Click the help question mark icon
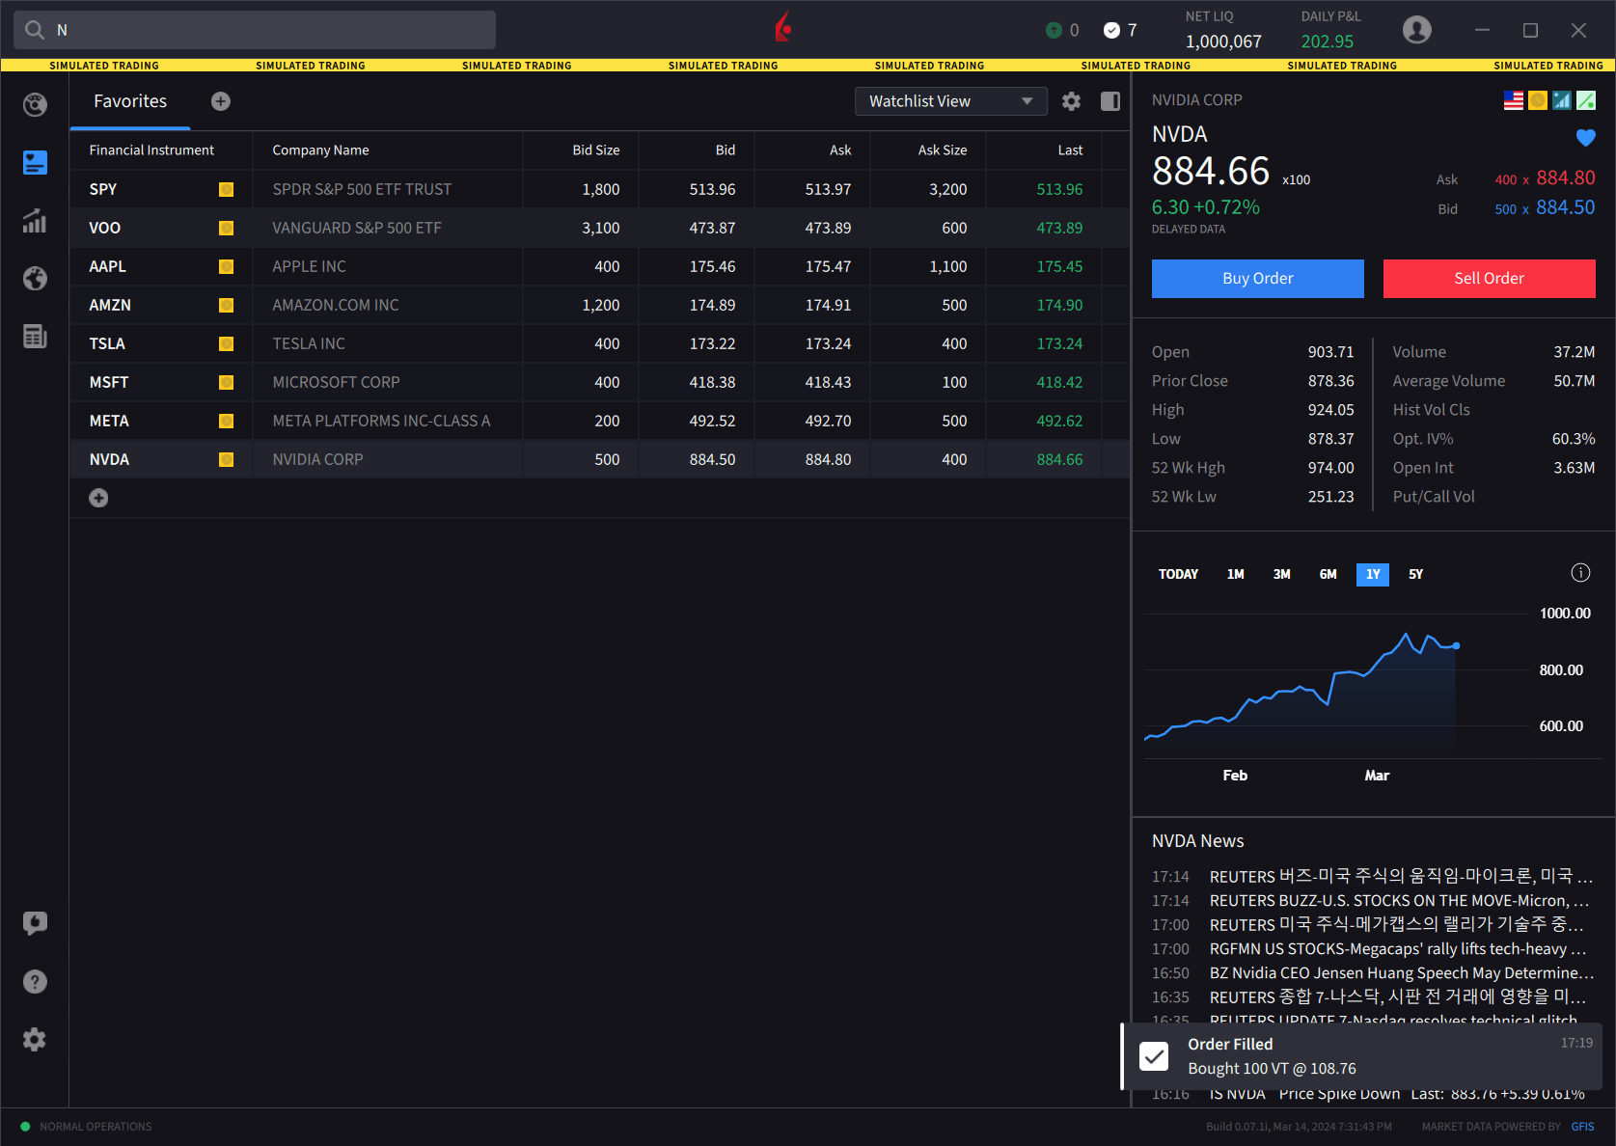This screenshot has height=1146, width=1616. [35, 982]
